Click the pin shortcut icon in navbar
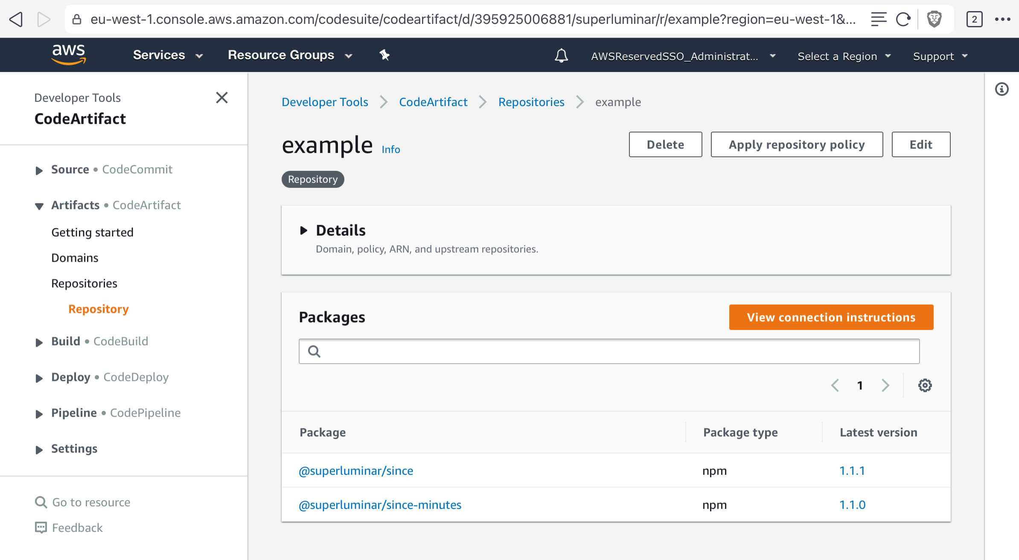The height and width of the screenshot is (560, 1019). tap(384, 55)
